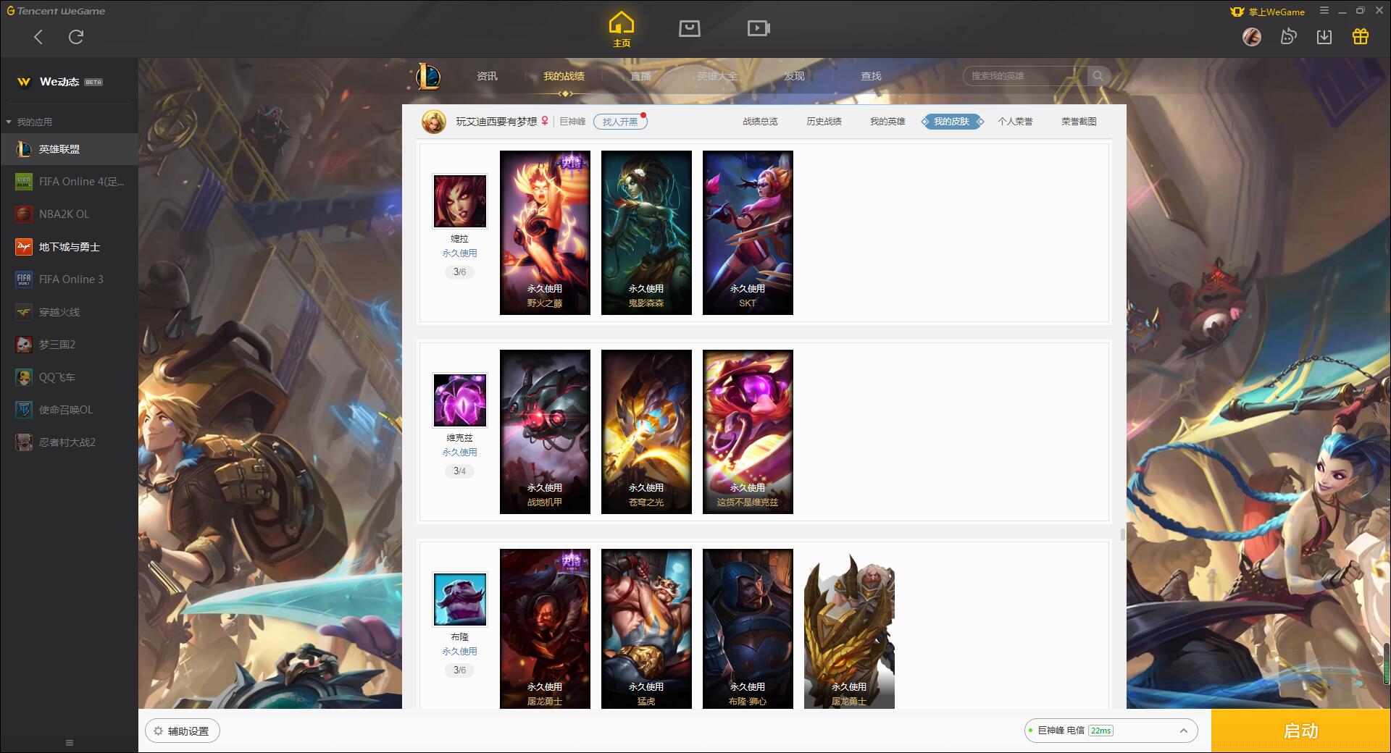Switch to 我的皮肤 sub-tab
This screenshot has height=753, width=1391.
[x=952, y=122]
